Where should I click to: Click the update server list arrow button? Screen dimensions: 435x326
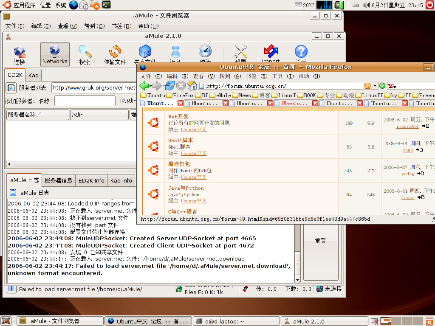pyautogui.click(x=11, y=88)
